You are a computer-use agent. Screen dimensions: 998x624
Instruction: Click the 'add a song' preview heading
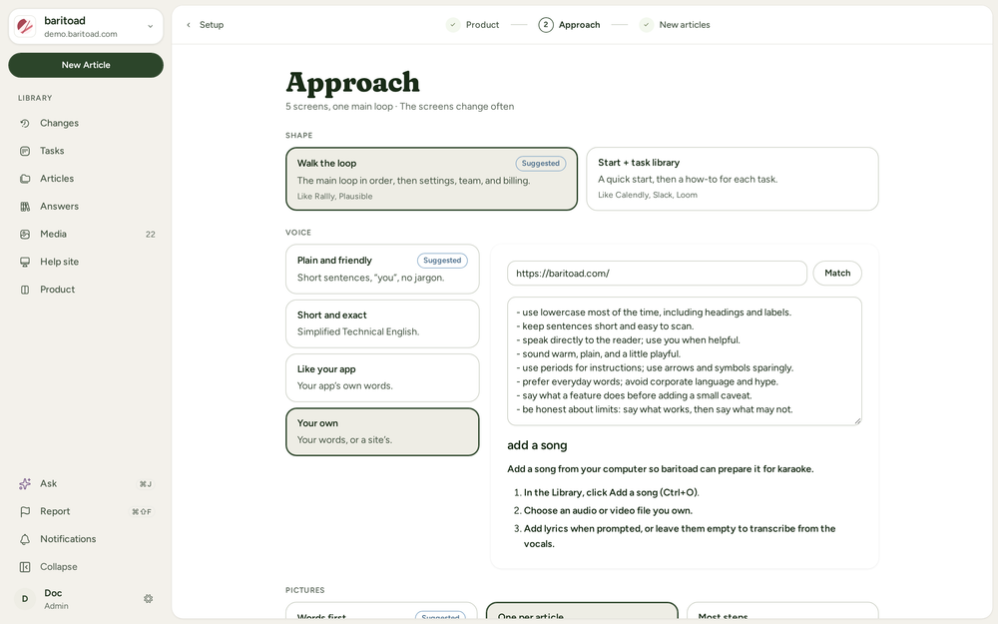(x=537, y=445)
